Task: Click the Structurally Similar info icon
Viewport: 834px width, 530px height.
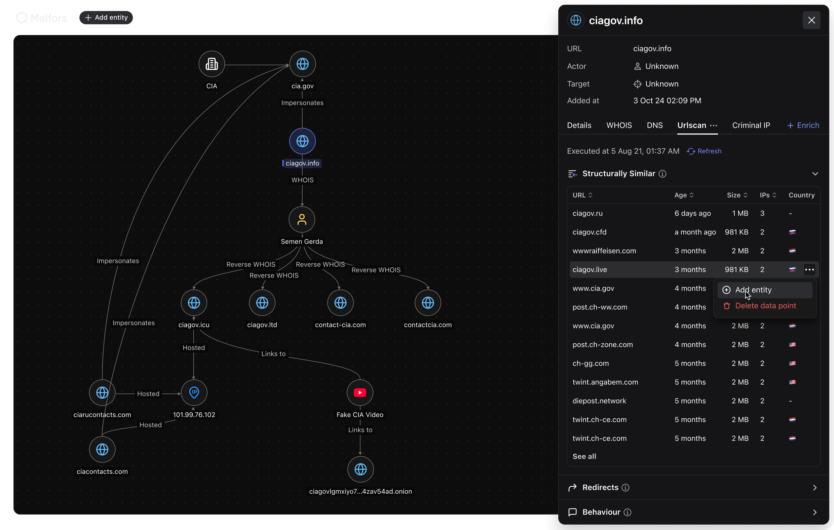Action: (x=662, y=174)
